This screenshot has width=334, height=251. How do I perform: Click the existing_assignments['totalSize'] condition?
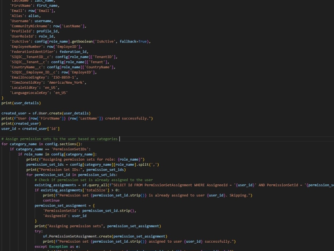(75, 190)
